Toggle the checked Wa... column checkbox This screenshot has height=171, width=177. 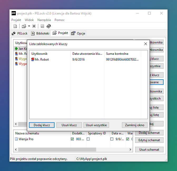(x=127, y=139)
